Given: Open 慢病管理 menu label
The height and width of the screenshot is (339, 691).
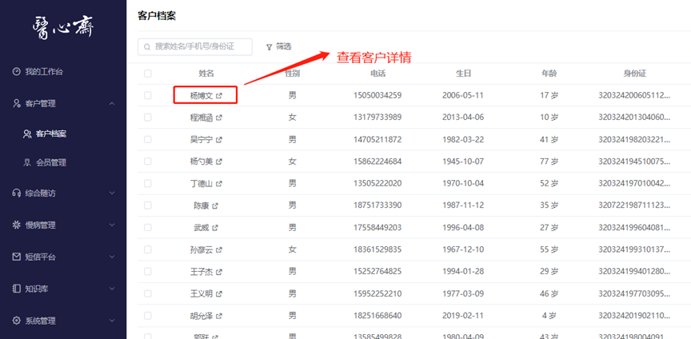Looking at the screenshot, I should (x=40, y=225).
